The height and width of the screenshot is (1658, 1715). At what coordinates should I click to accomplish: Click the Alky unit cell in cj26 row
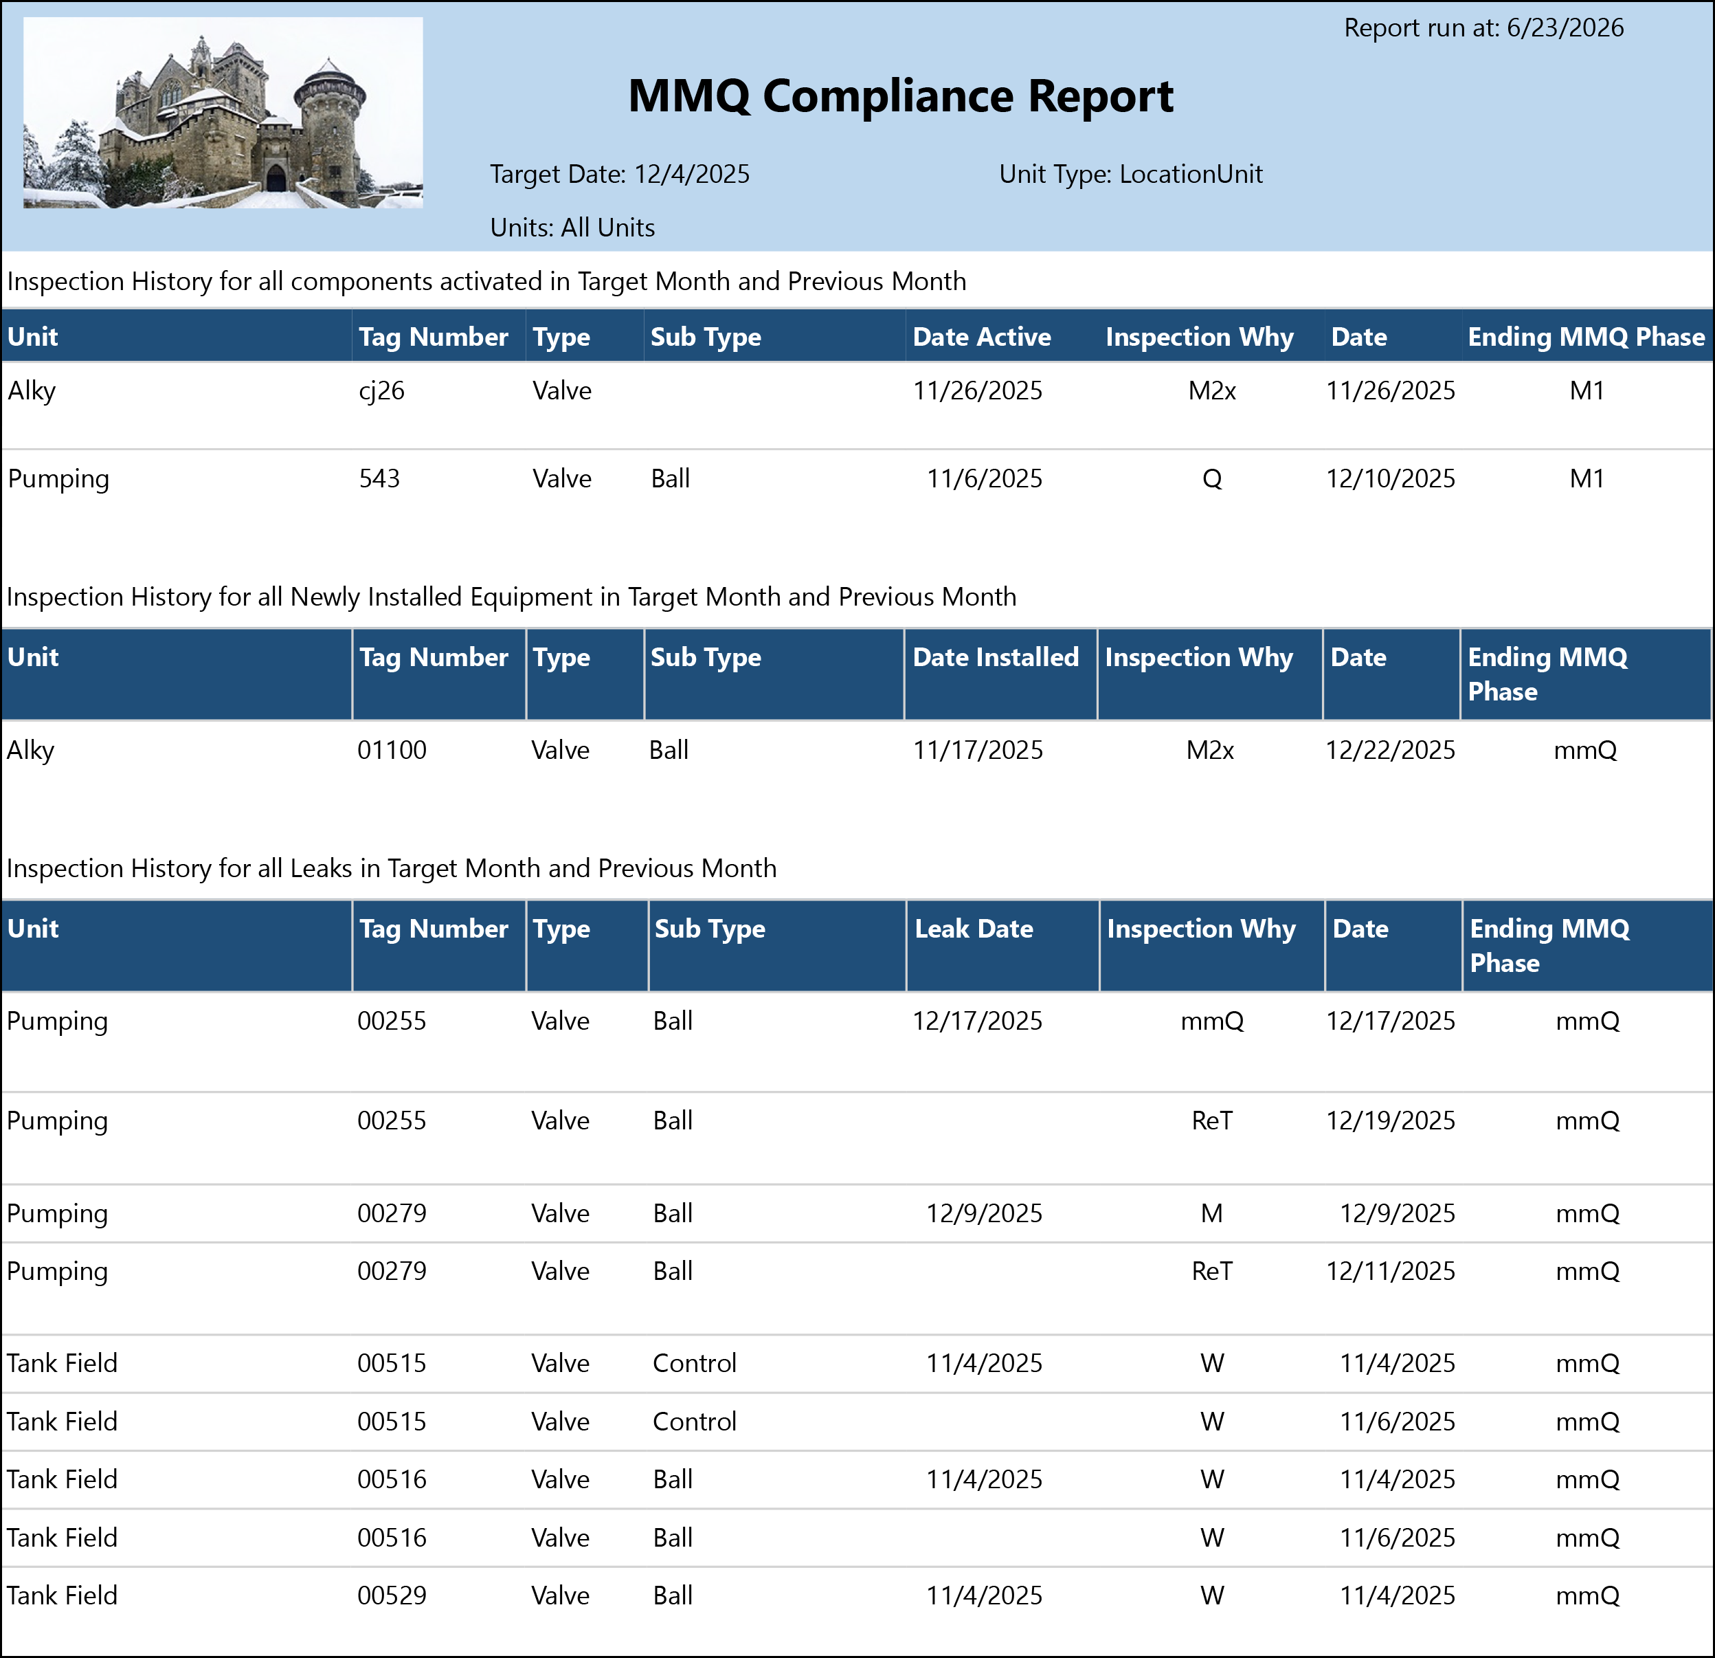(x=32, y=390)
